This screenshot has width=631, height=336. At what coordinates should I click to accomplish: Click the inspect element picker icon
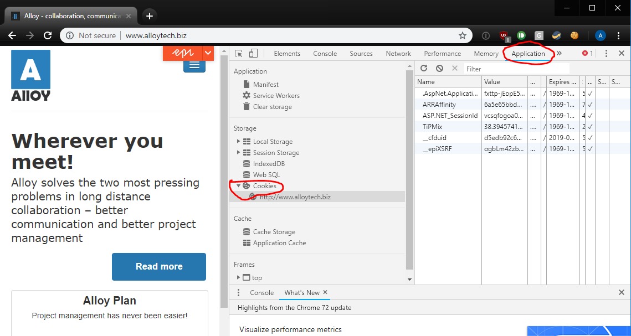(x=239, y=54)
